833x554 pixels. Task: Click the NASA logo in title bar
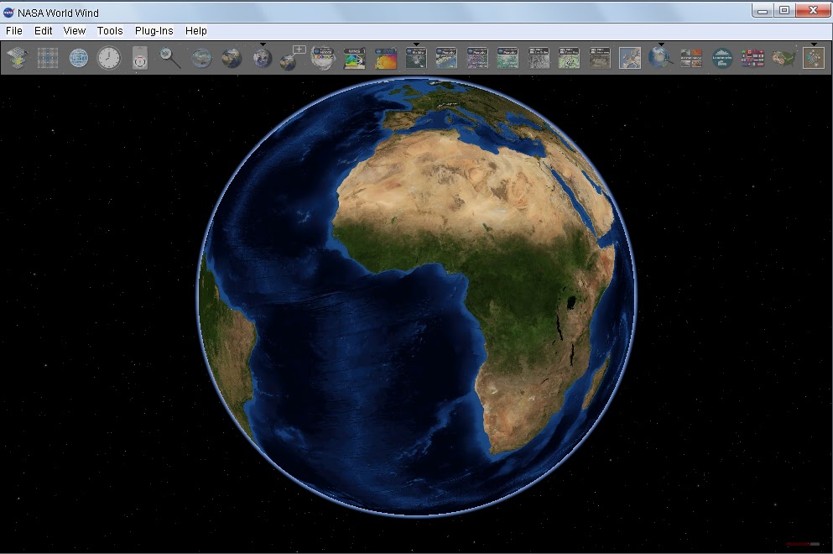[8, 13]
